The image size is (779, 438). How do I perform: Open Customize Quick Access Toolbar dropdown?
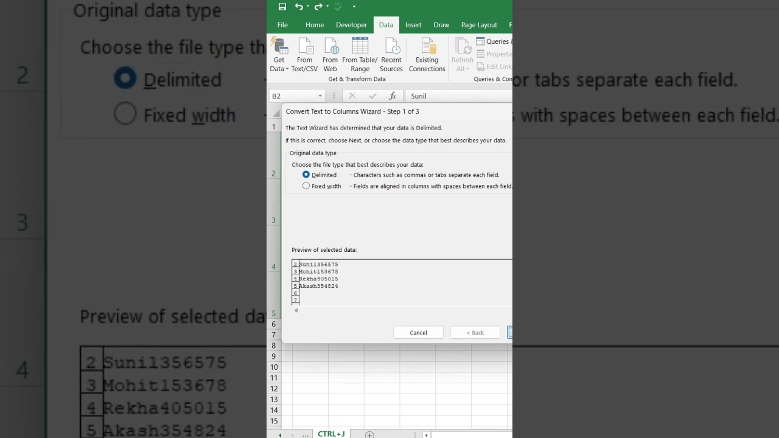(354, 7)
